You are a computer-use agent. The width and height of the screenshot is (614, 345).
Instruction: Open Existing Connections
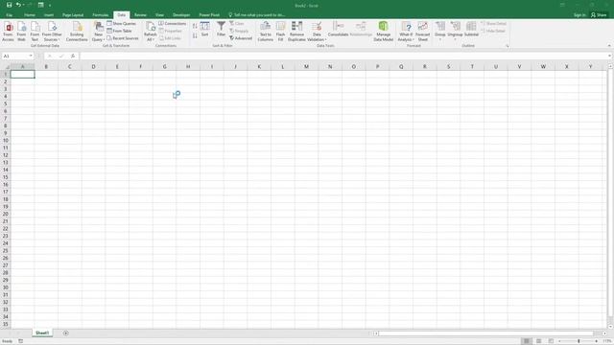coord(77,32)
